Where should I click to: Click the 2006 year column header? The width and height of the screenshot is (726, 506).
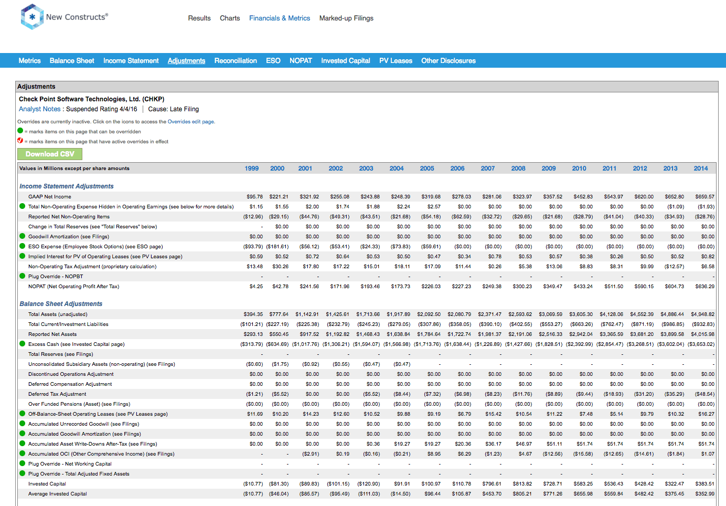click(457, 168)
